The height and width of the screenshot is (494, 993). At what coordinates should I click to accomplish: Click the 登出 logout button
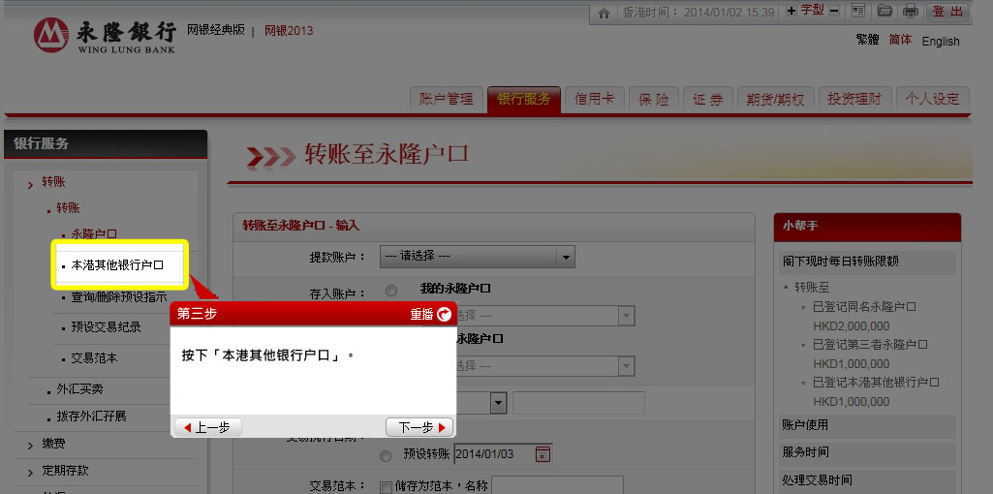point(948,12)
